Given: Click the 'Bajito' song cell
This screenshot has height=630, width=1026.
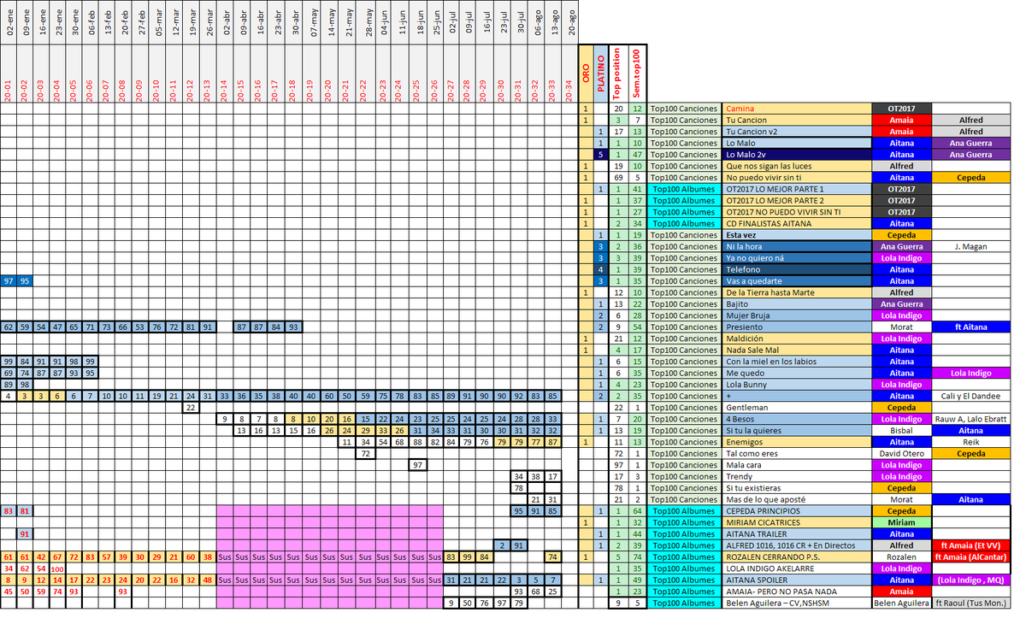Looking at the screenshot, I should [796, 304].
